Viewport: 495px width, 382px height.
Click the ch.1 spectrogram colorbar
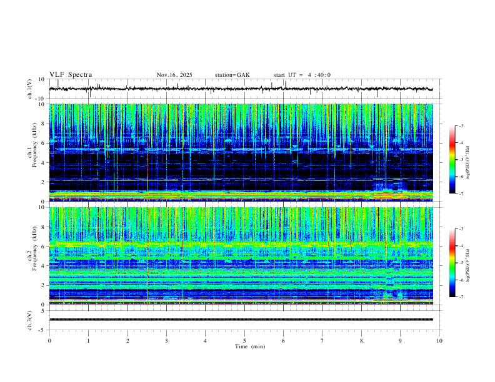[452, 160]
